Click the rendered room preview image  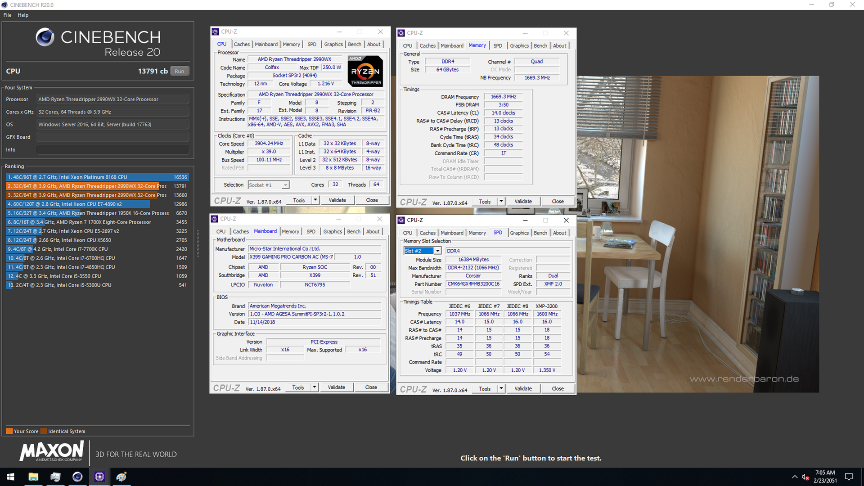(698, 234)
